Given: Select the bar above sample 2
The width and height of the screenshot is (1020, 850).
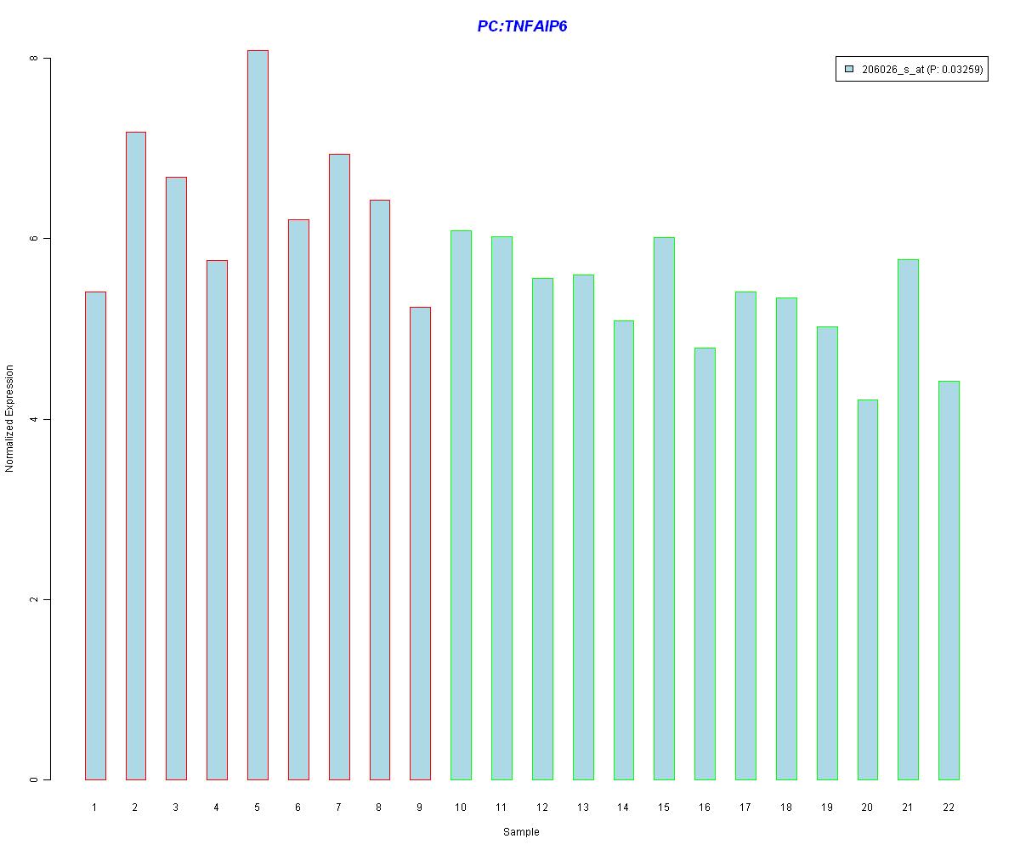Looking at the screenshot, I should (136, 456).
